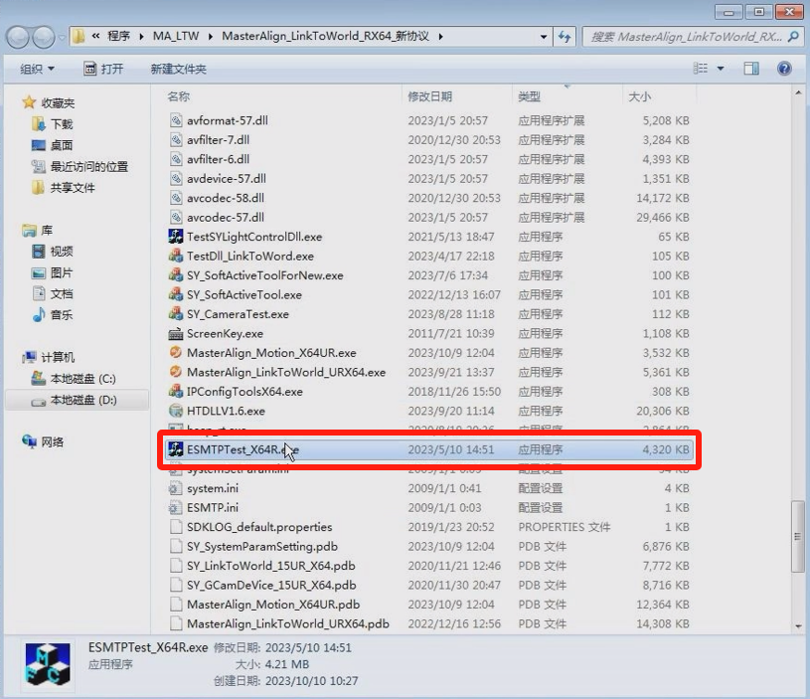810x699 pixels.
Task: Click the 打开 toolbar button
Action: 103,69
